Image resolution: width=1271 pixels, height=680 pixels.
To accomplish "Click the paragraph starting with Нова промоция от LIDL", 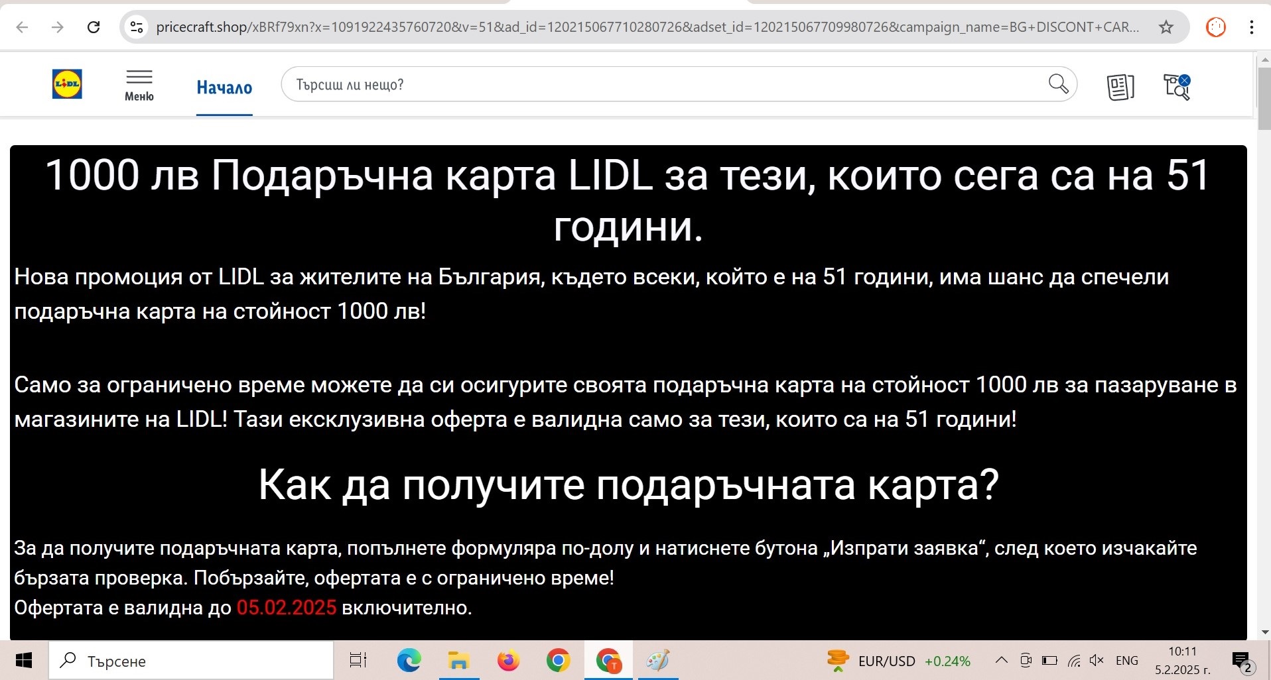I will click(592, 294).
